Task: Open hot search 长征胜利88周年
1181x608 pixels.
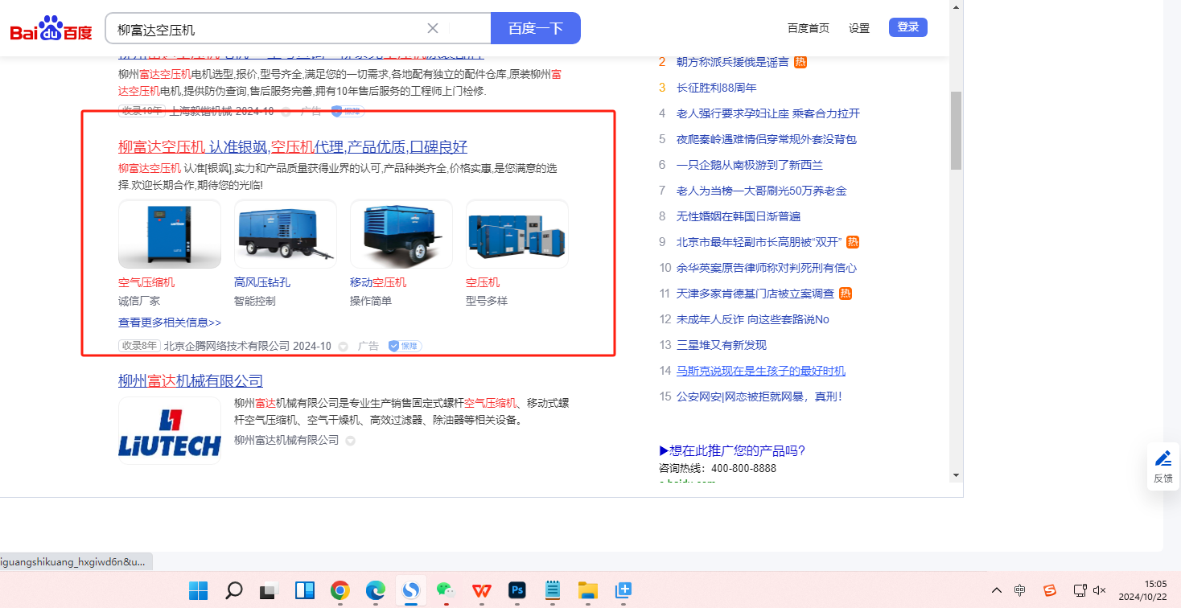Action: [x=717, y=88]
